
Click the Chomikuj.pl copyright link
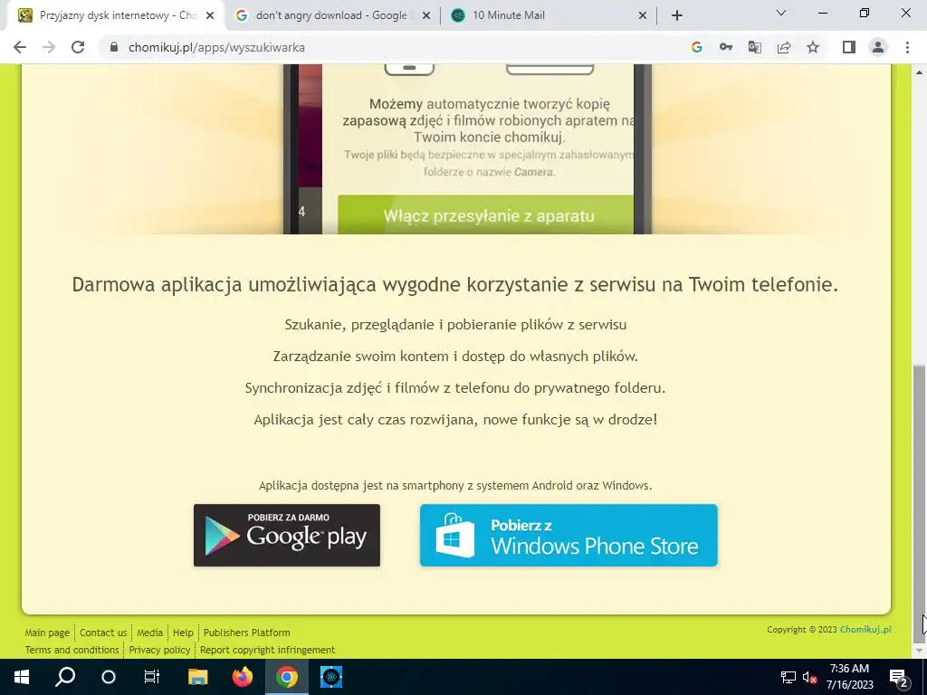tap(865, 630)
